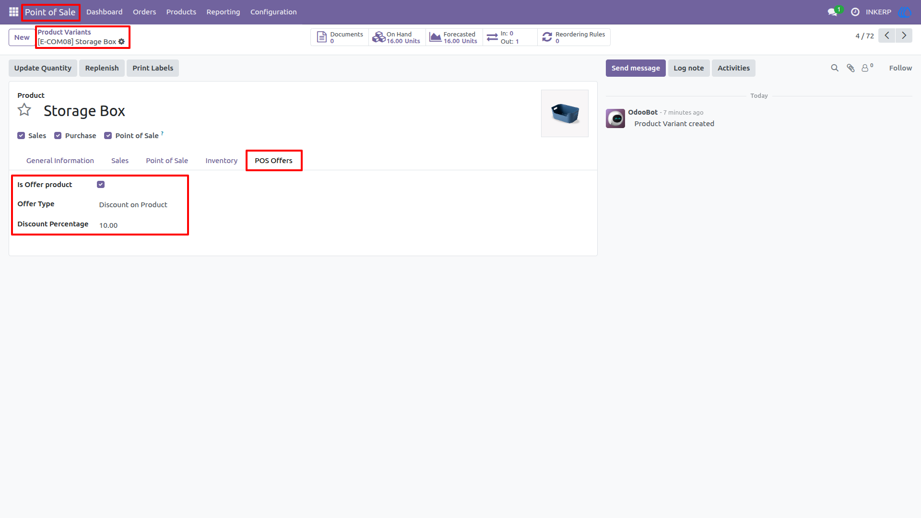Toggle the Point of Sale checkbox
Image resolution: width=921 pixels, height=518 pixels.
[x=108, y=136]
